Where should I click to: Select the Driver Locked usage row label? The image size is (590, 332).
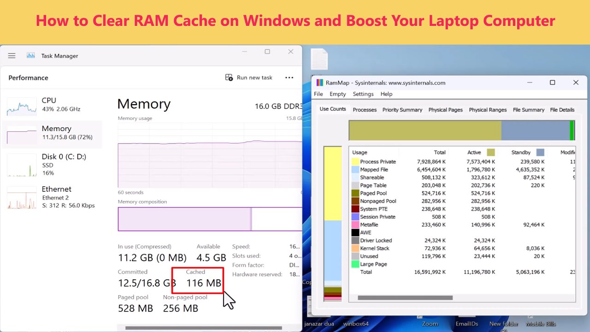coord(376,240)
